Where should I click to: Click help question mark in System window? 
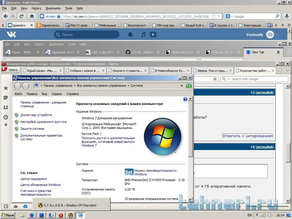[x=185, y=99]
